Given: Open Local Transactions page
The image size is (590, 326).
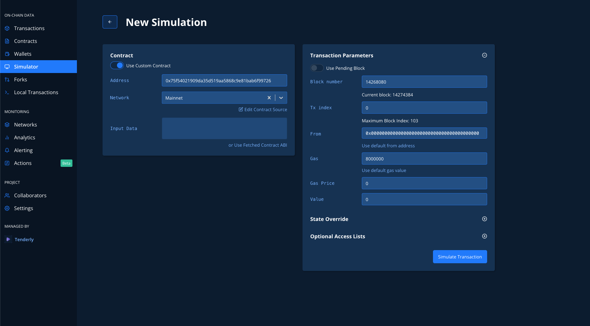Looking at the screenshot, I should [38, 93].
